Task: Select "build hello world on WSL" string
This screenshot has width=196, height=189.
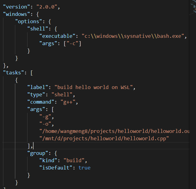Action: 94,87
